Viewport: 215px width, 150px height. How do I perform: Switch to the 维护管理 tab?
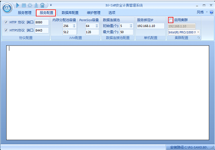(x=93, y=13)
